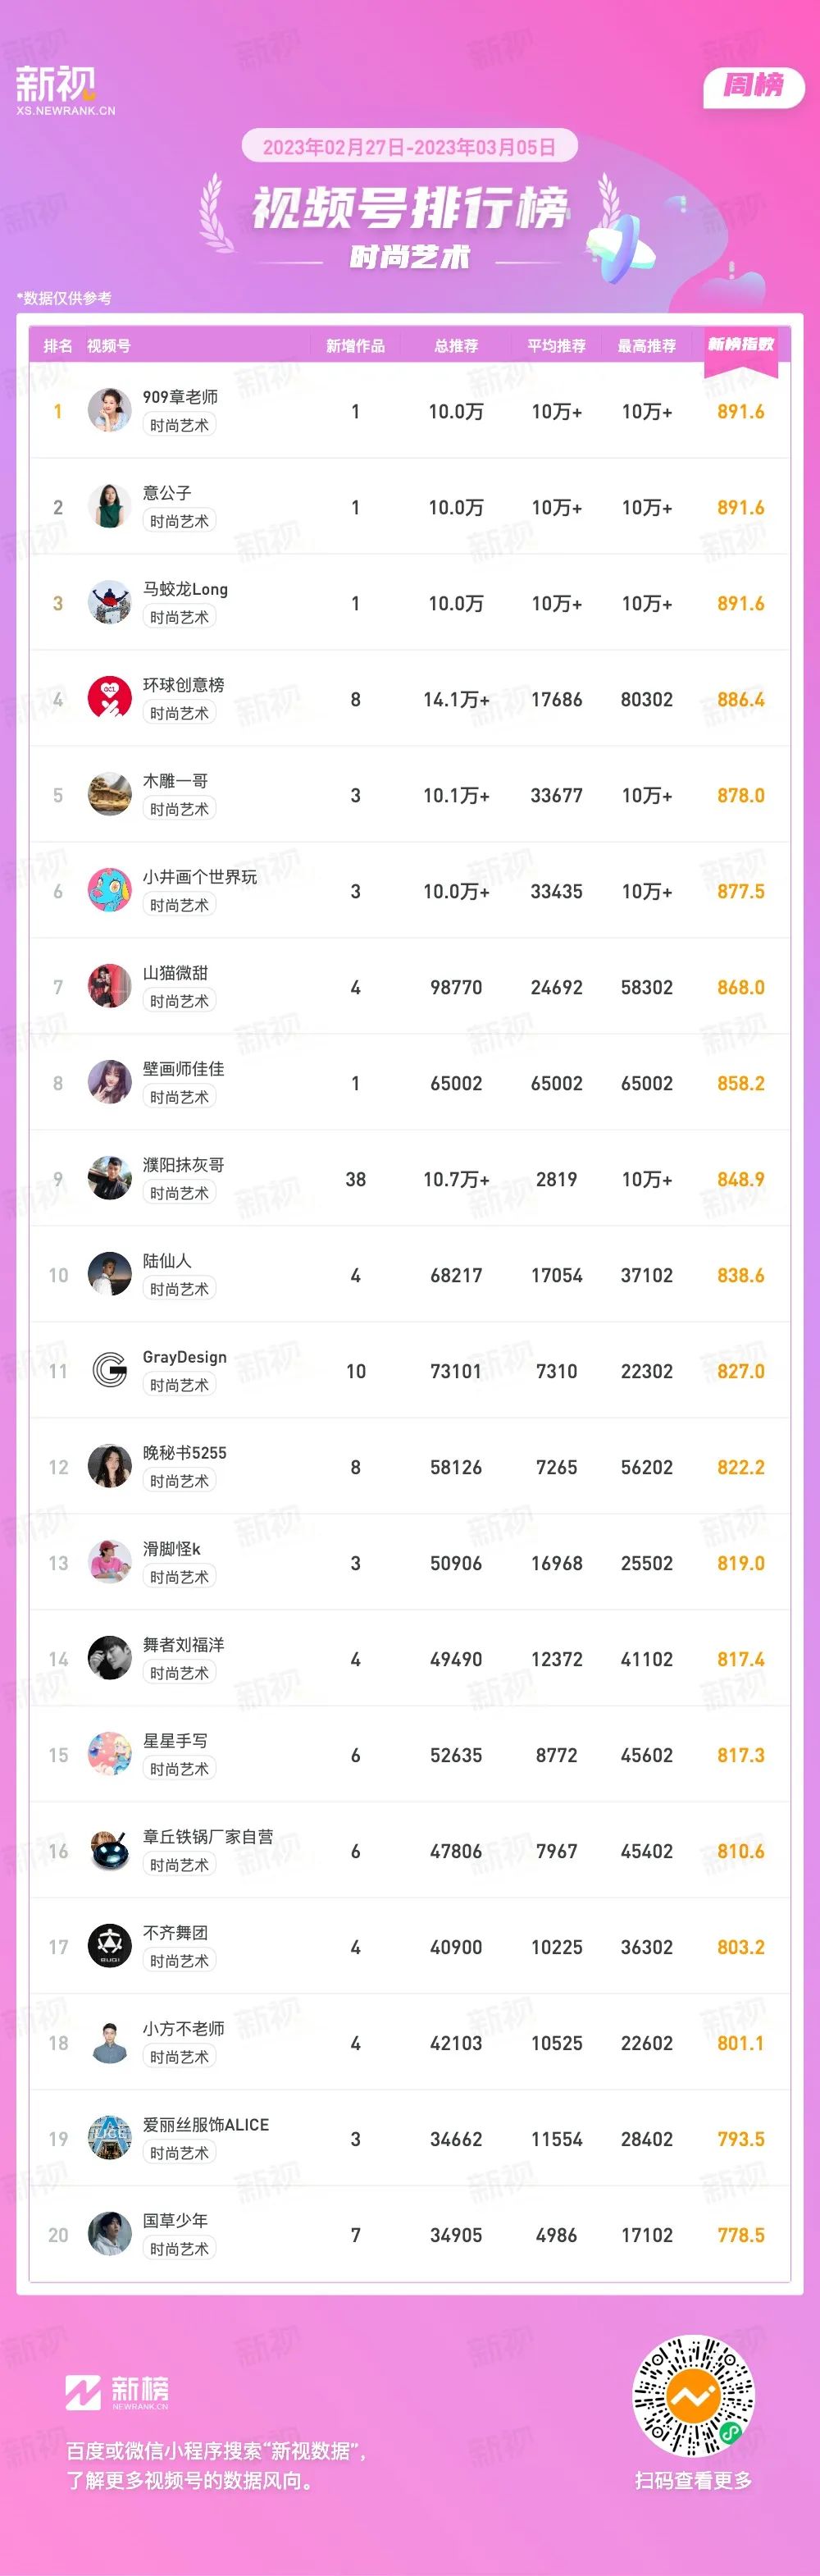Click the 环球创意榜 red heart avatar
This screenshot has height=2576, width=820.
point(110,699)
